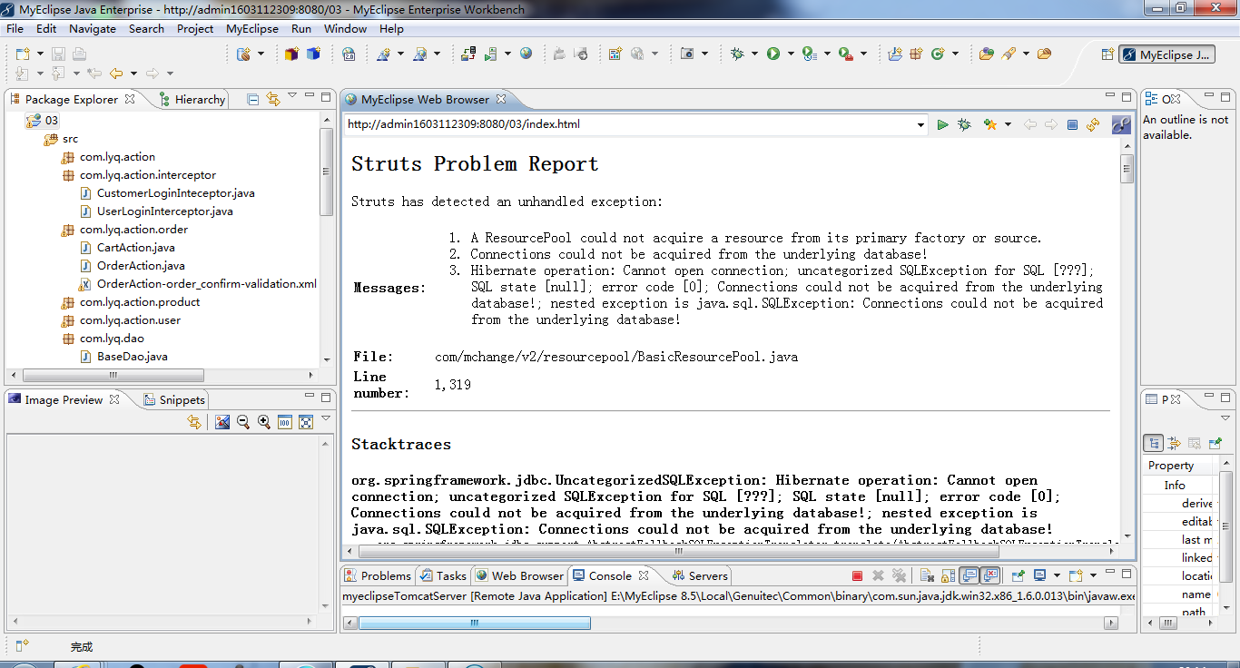Image resolution: width=1240 pixels, height=668 pixels.
Task: Click the Clear Console icon
Action: 927,575
